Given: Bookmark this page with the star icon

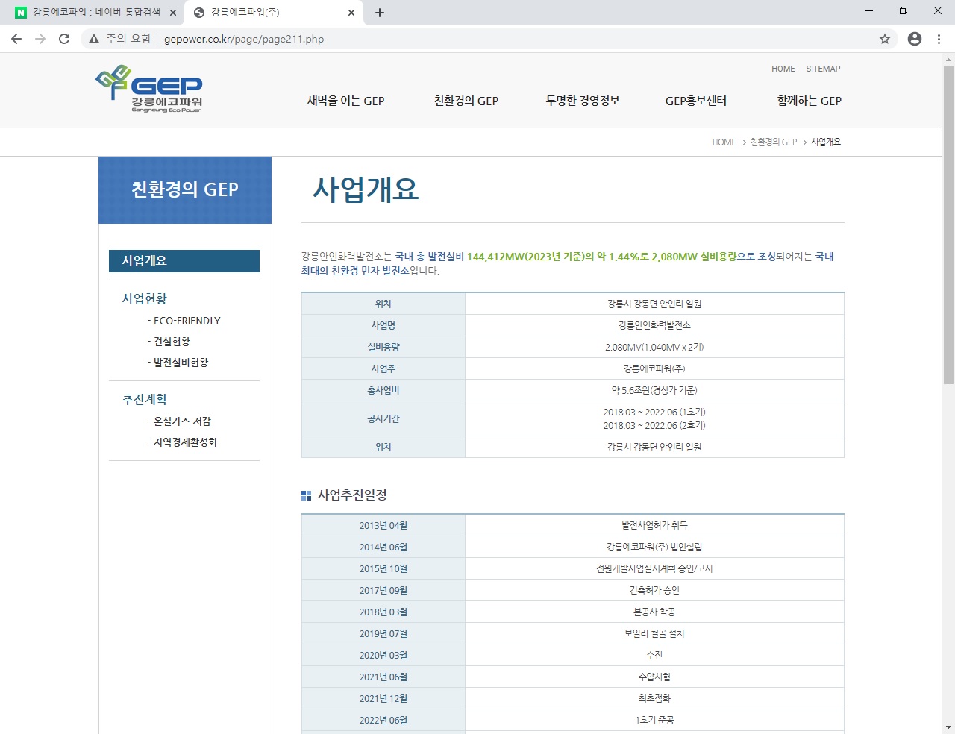Looking at the screenshot, I should coord(885,39).
